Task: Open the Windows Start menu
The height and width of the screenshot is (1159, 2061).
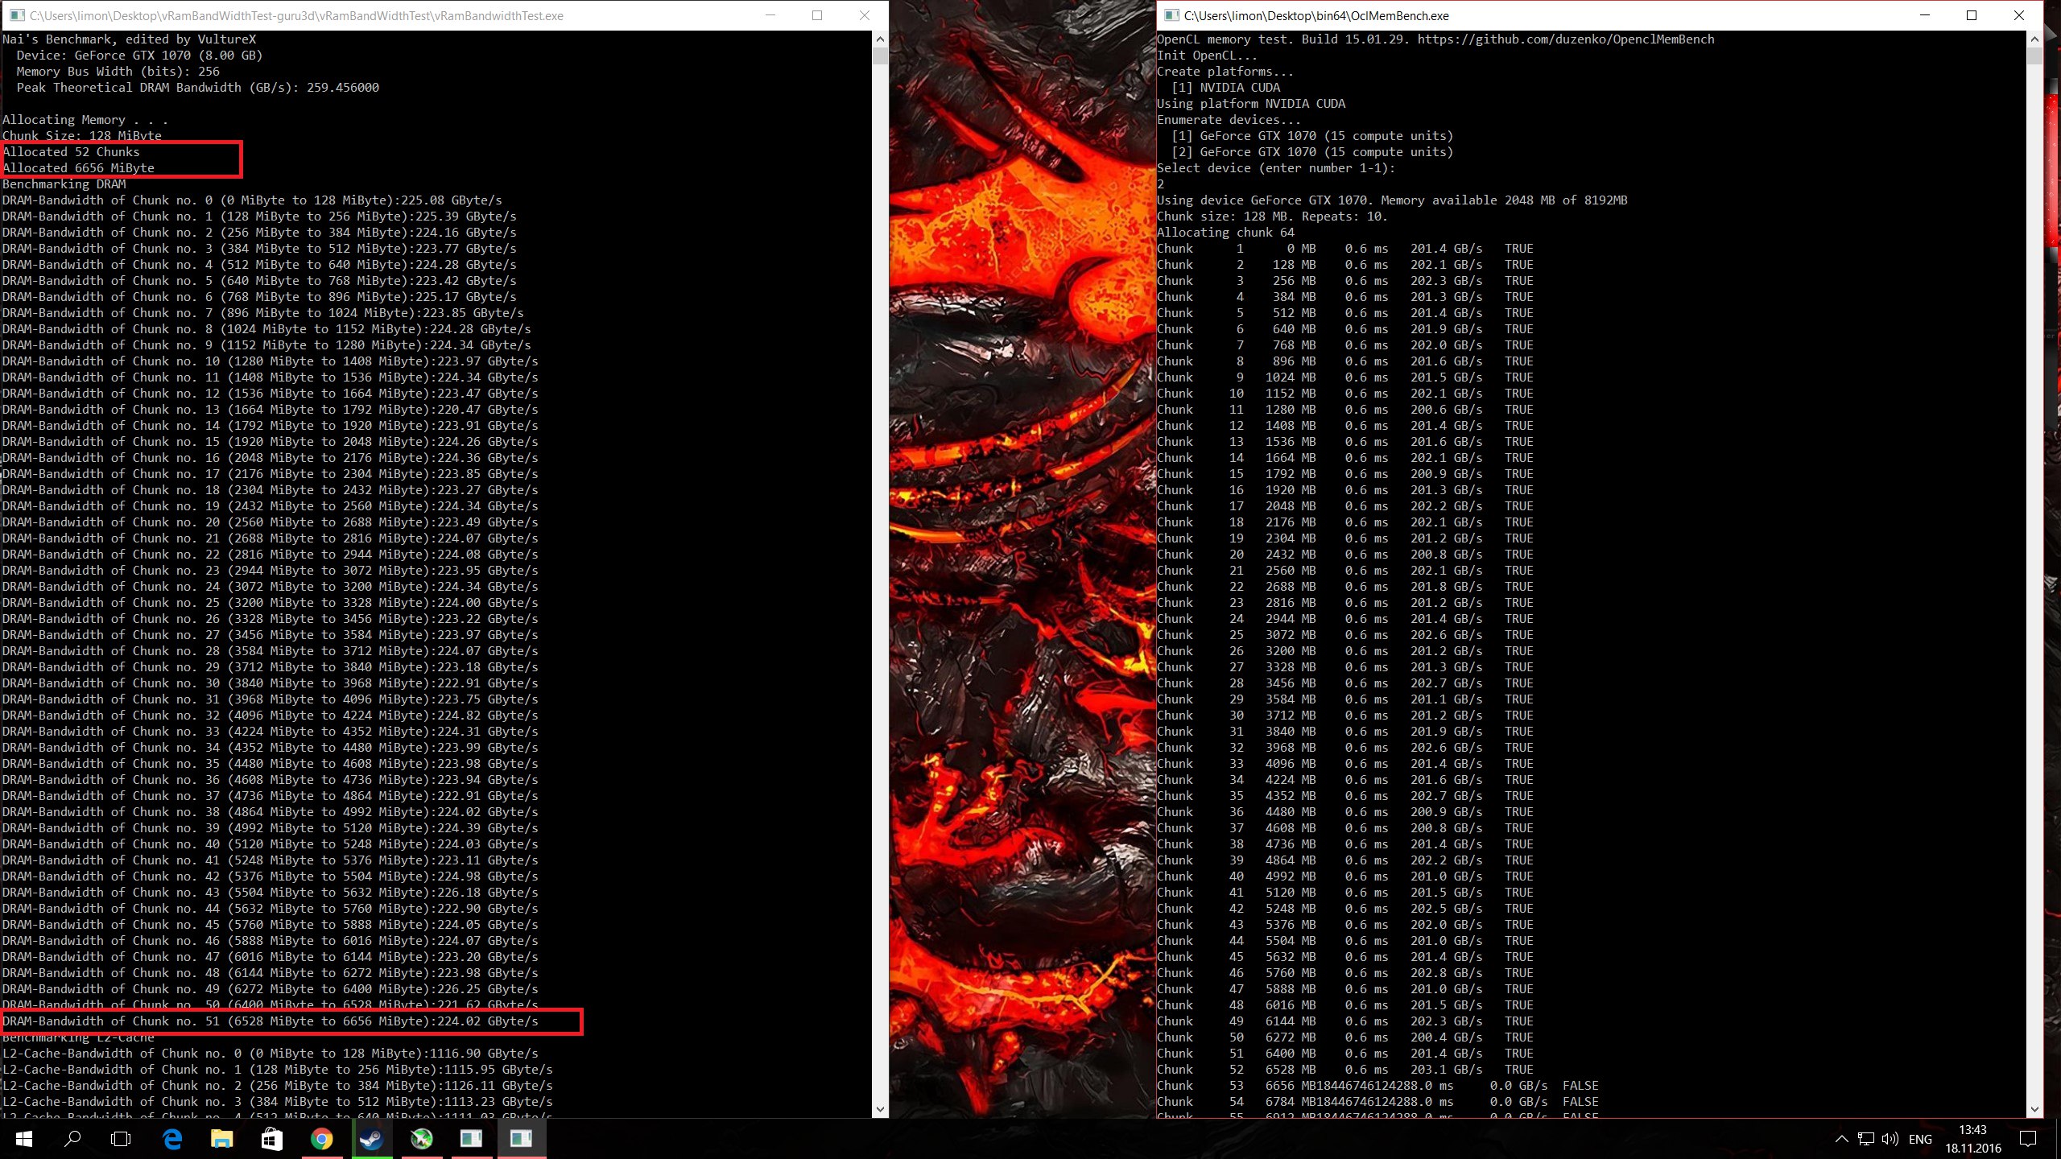Action: coord(24,1139)
